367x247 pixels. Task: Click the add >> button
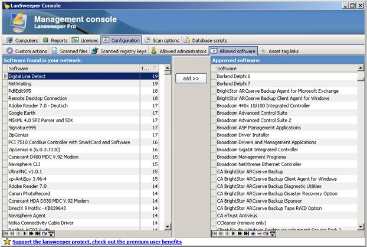[x=191, y=78]
